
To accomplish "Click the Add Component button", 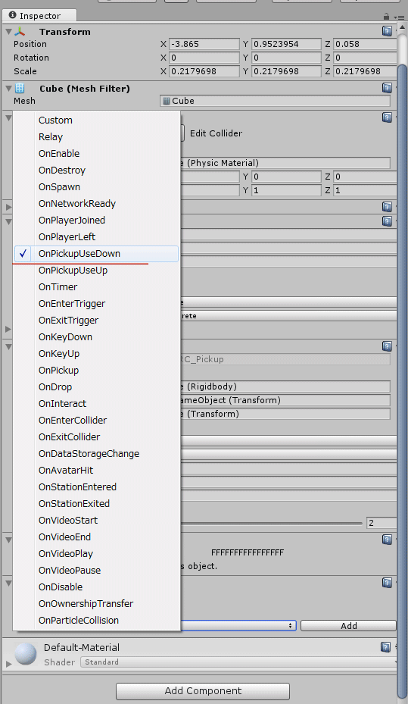I will pos(203,690).
